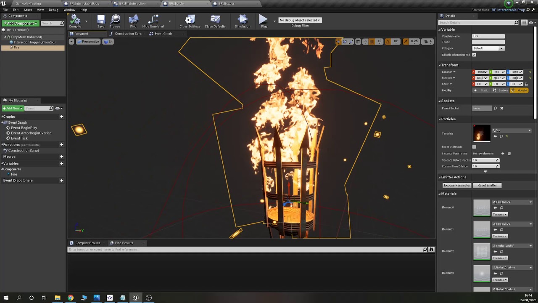Viewport: 538px width, 303px height.
Task: Click the Play toolbar button
Action: click(x=264, y=21)
